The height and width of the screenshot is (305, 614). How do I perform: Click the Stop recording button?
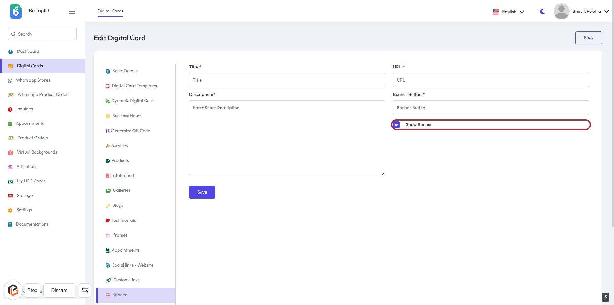32,290
